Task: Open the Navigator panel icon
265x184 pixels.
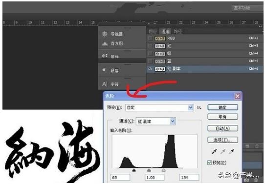Action: tap(105, 34)
